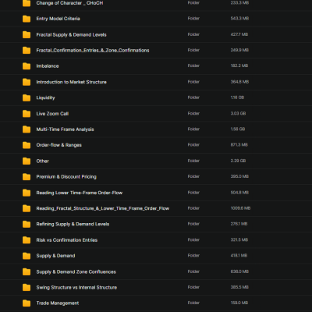The width and height of the screenshot is (312, 312).
Task: Click folder icon for Swing Structure vs Internal Structure
Action: (27, 287)
